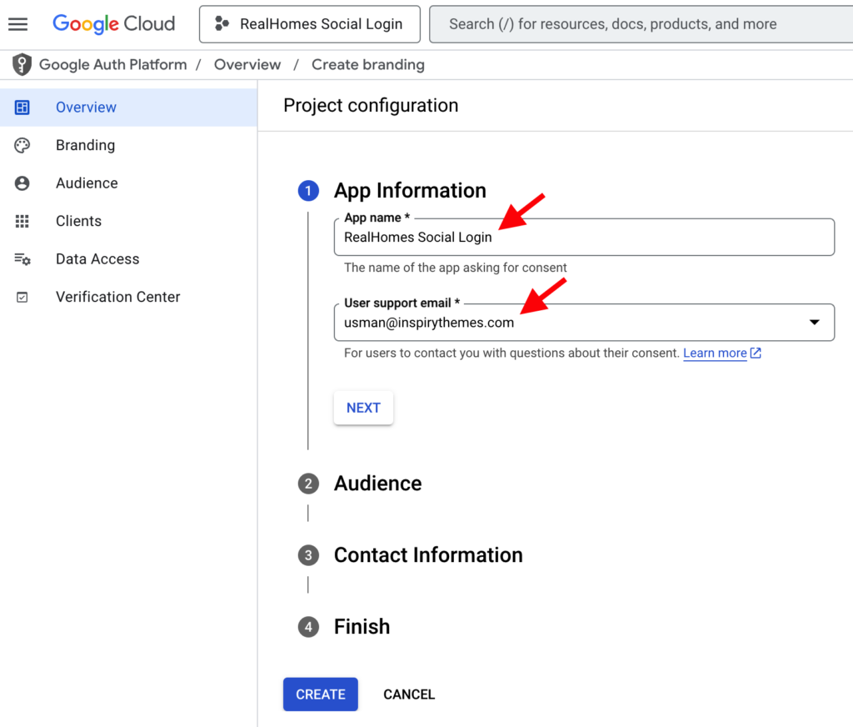The width and height of the screenshot is (853, 727).
Task: Select Overview in the sidebar
Action: tap(128, 108)
